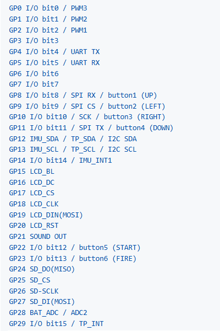Click the GP23 button6 (FIRE) line

point(73,259)
